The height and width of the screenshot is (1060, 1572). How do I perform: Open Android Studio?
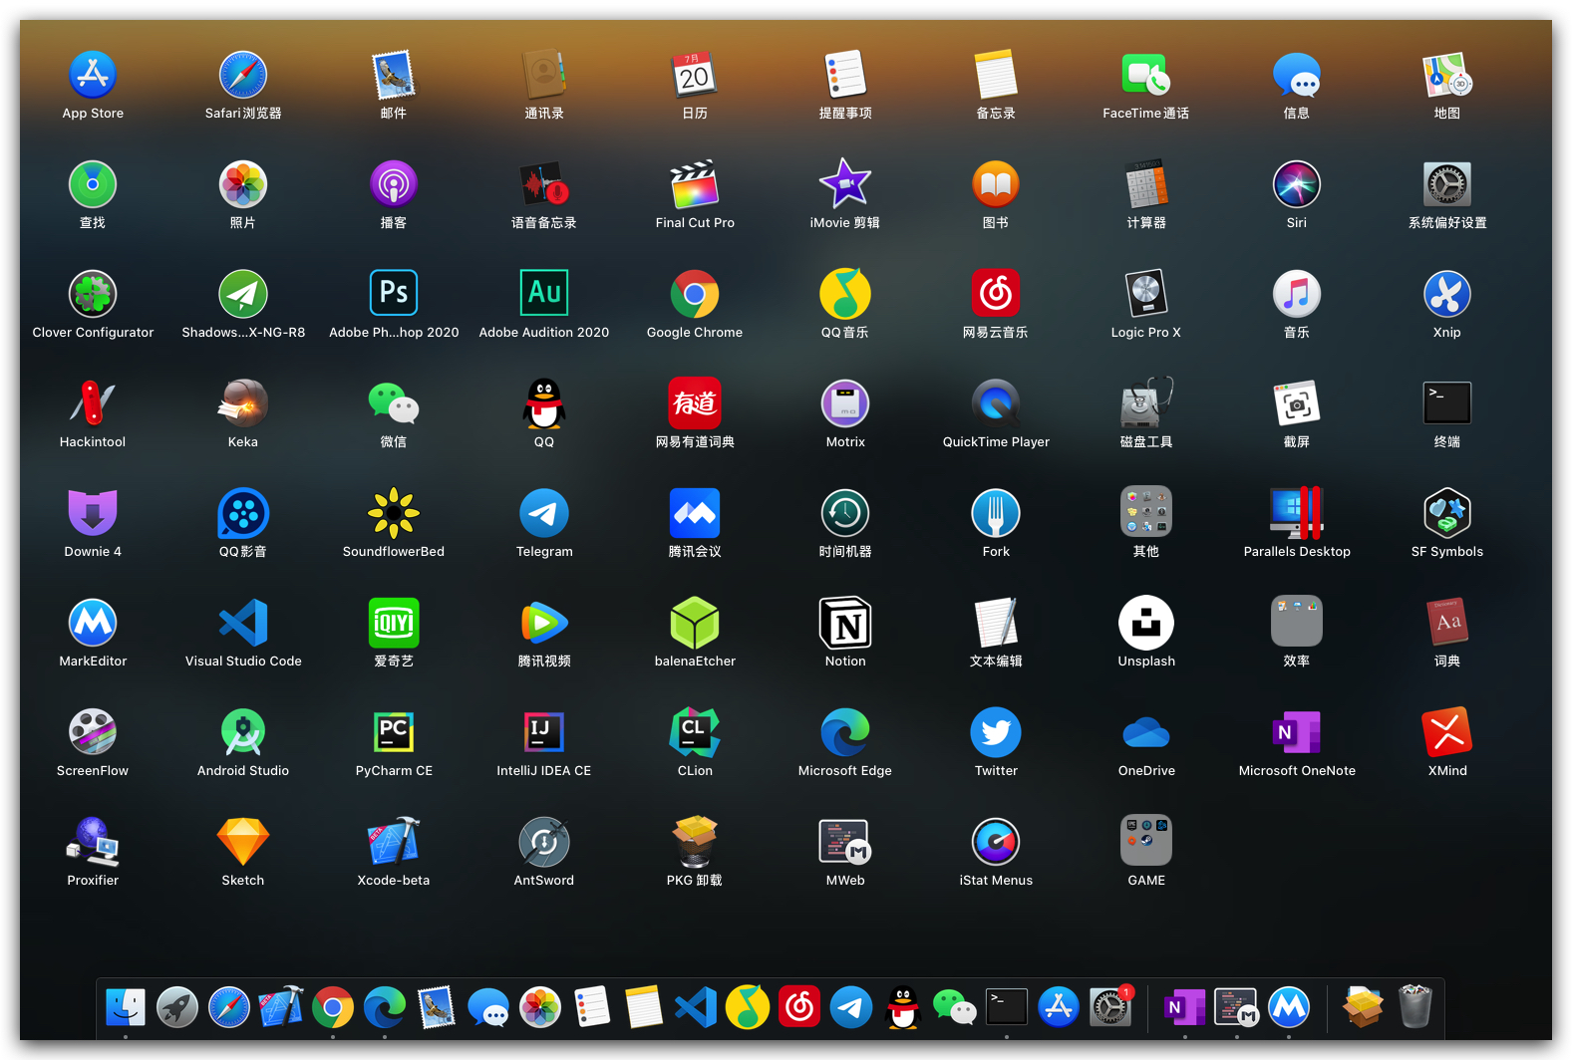tap(243, 733)
